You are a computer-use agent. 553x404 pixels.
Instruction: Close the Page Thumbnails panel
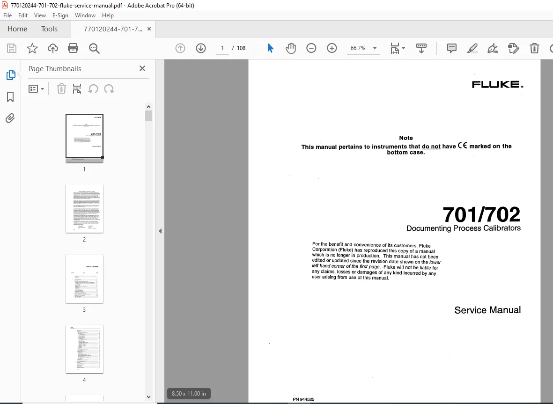[142, 68]
